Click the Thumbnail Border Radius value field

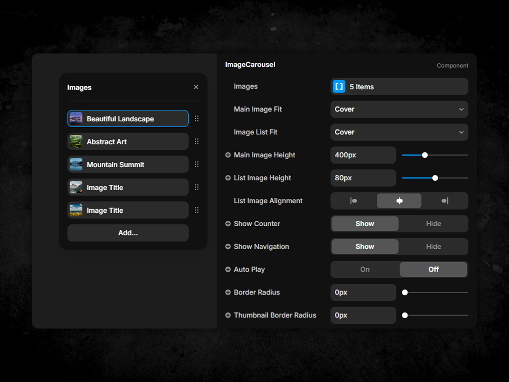(x=363, y=315)
